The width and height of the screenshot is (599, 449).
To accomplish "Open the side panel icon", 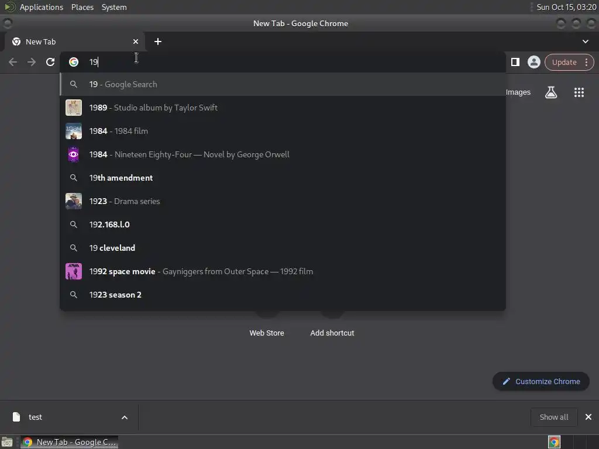I will (515, 62).
